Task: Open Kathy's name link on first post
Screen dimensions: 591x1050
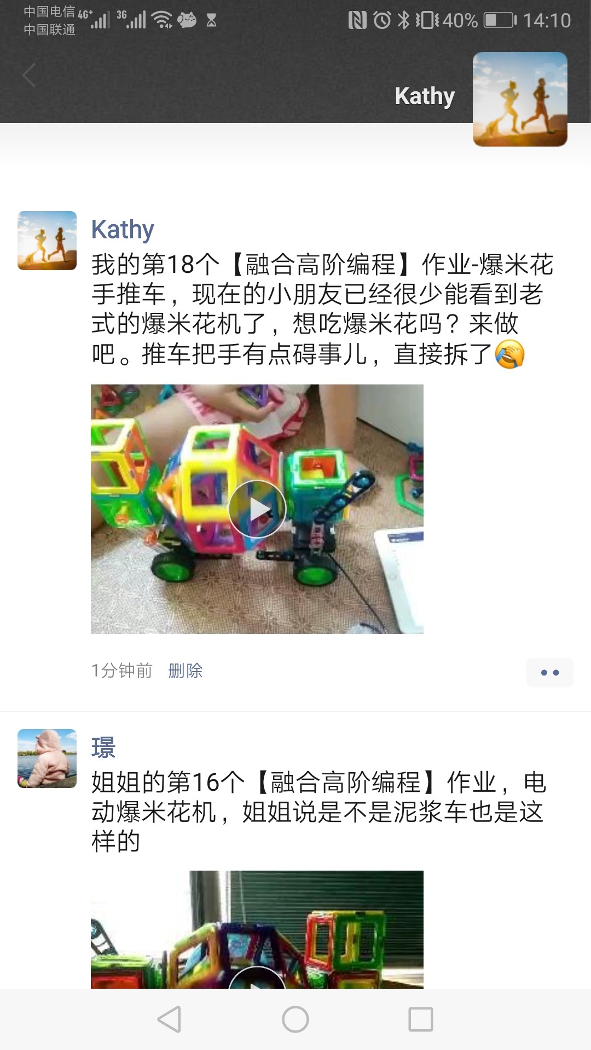Action: coord(123,229)
